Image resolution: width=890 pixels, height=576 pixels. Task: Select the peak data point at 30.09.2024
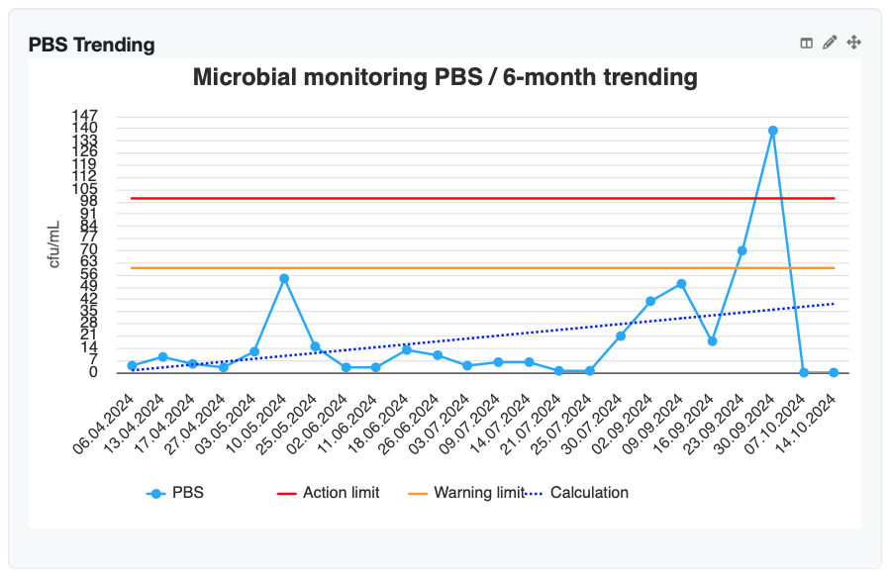point(773,129)
